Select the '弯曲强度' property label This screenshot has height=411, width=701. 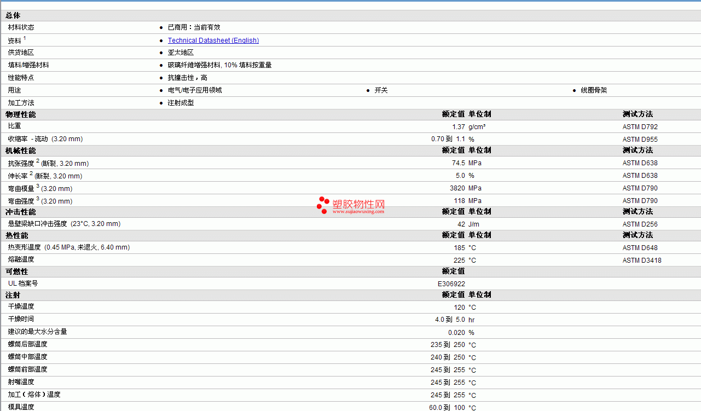click(x=21, y=201)
